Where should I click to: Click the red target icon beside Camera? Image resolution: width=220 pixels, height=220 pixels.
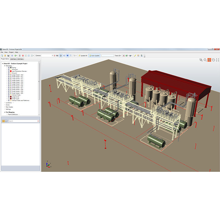point(55,56)
